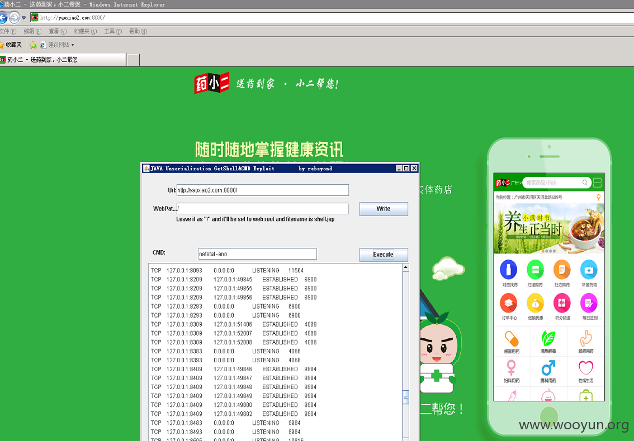Select the row with 127.0.0.1:49845 ESTABLISHED
This screenshot has height=441, width=634.
[234, 280]
